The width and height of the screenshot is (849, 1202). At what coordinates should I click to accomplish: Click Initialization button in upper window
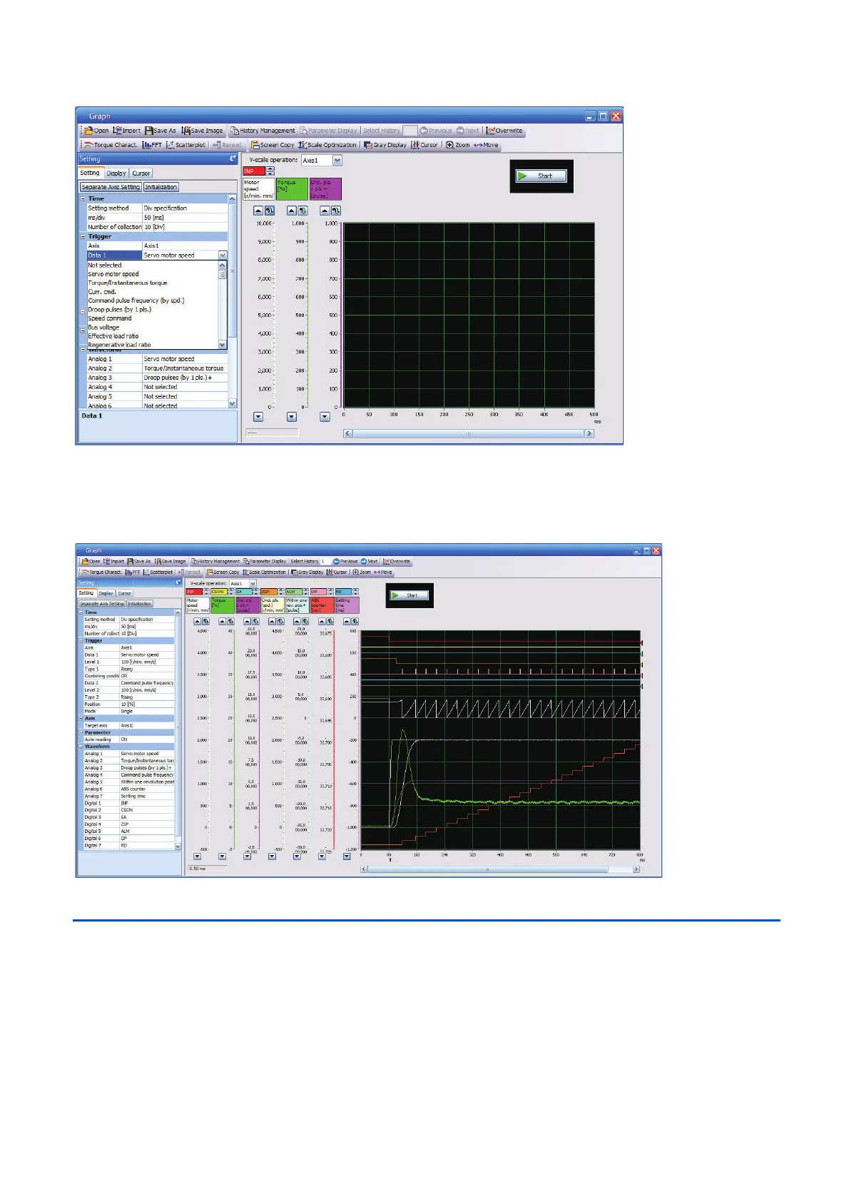click(161, 187)
